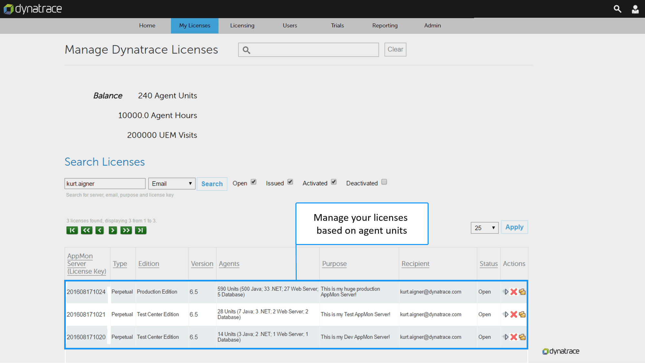The height and width of the screenshot is (363, 645).
Task: Click the Dynatrace logo in the header
Action: click(x=33, y=9)
